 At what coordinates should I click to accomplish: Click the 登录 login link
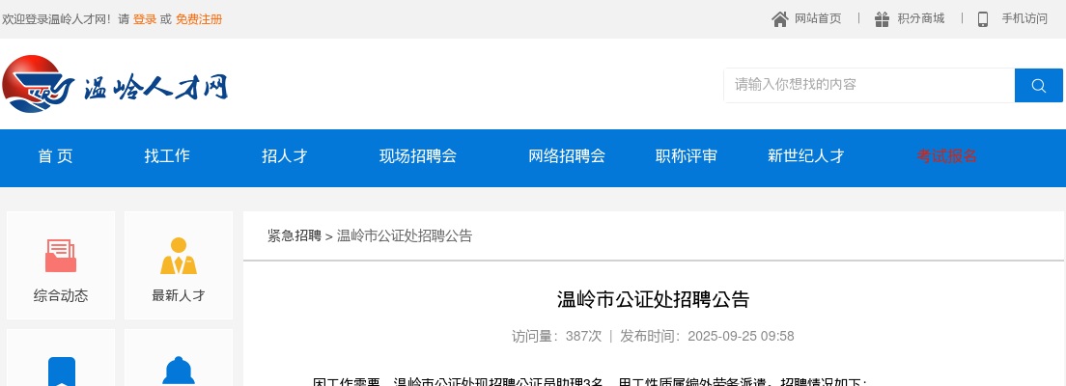[145, 19]
